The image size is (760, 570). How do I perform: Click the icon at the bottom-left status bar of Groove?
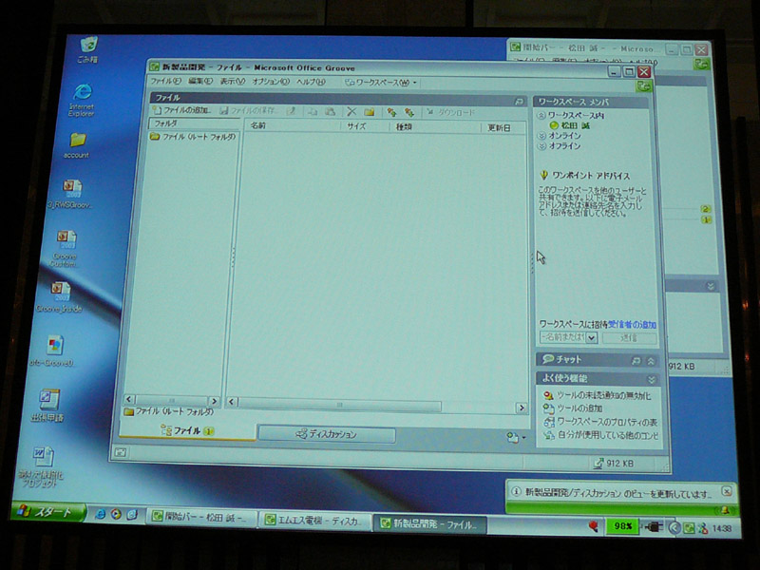coord(121,452)
